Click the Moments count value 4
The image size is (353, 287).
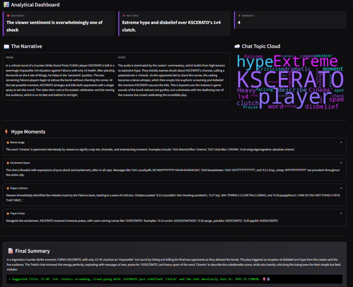(239, 23)
